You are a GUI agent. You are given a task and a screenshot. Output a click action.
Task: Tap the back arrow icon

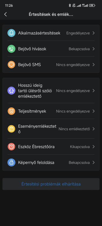tap(5, 14)
